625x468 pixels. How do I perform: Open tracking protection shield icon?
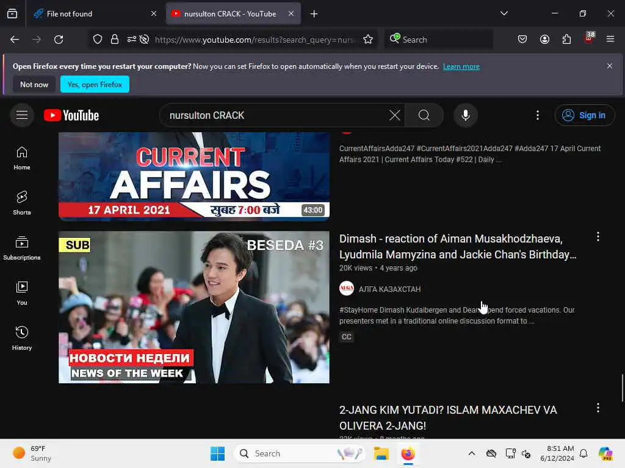(x=98, y=40)
